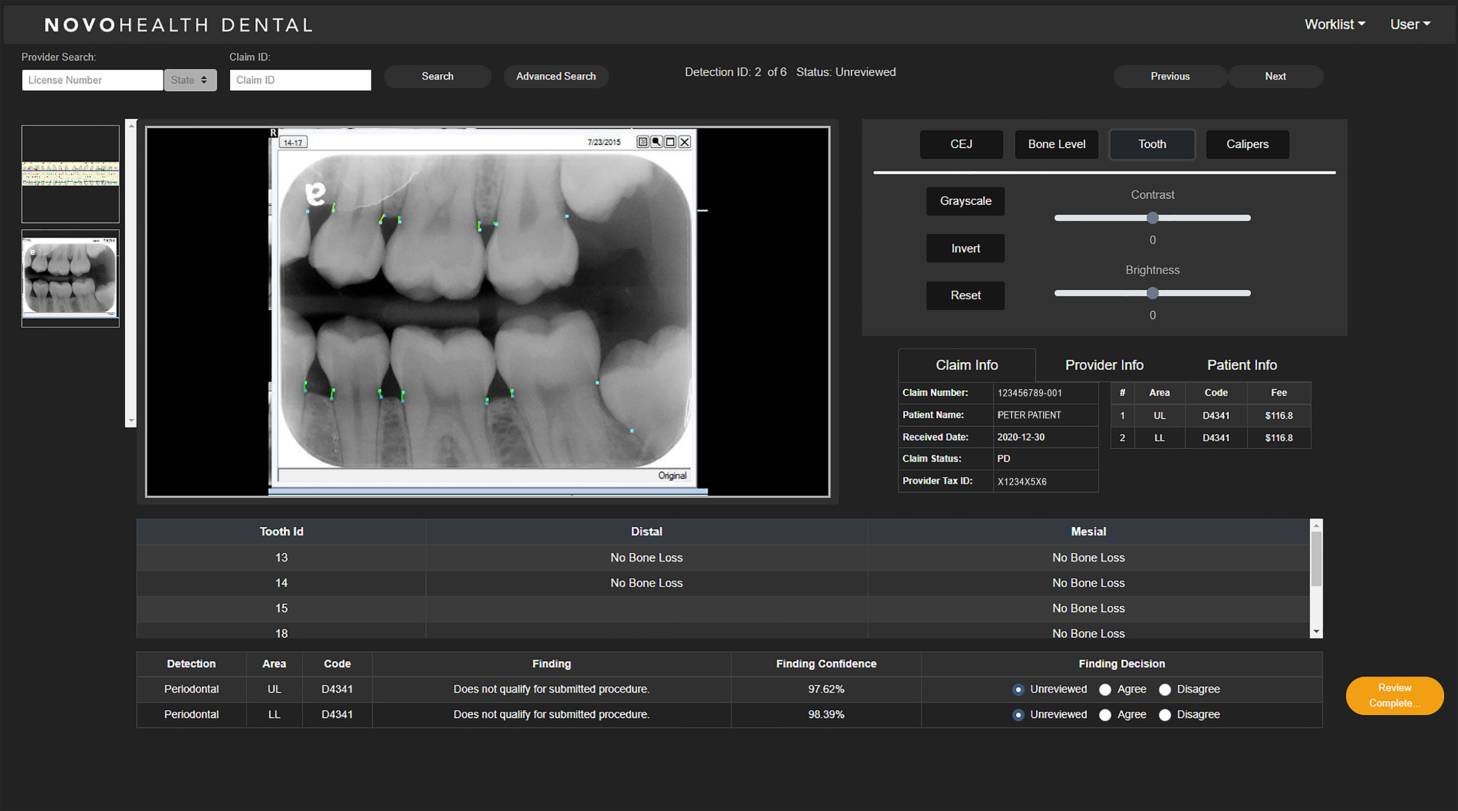This screenshot has height=811, width=1458.
Task: Focus the Claim ID input field
Action: point(300,80)
